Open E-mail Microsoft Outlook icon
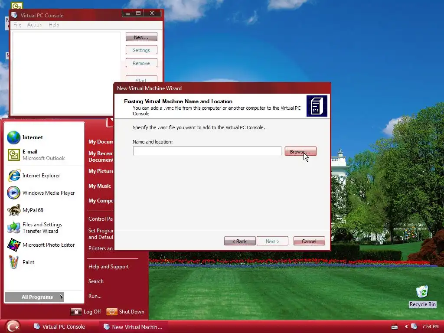Screen dimensions: 444x333 [13, 155]
